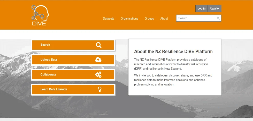The image size is (253, 121).
Task: Click the magnifier icon on the Search tile
Action: point(98,45)
